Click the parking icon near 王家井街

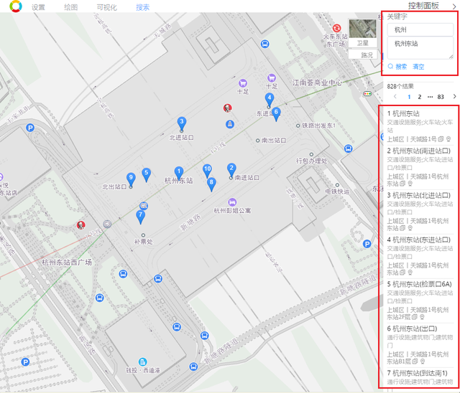(30, 128)
